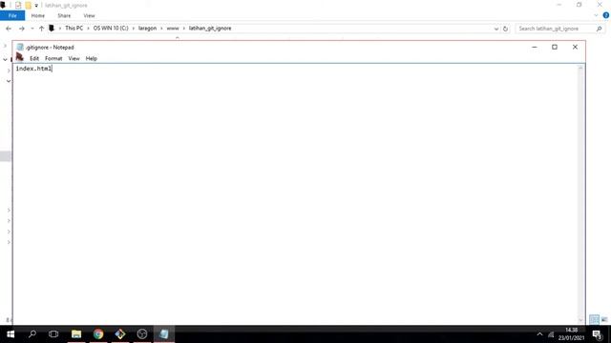611x343 pixels.
Task: Open Notepad Format menu
Action: point(53,58)
